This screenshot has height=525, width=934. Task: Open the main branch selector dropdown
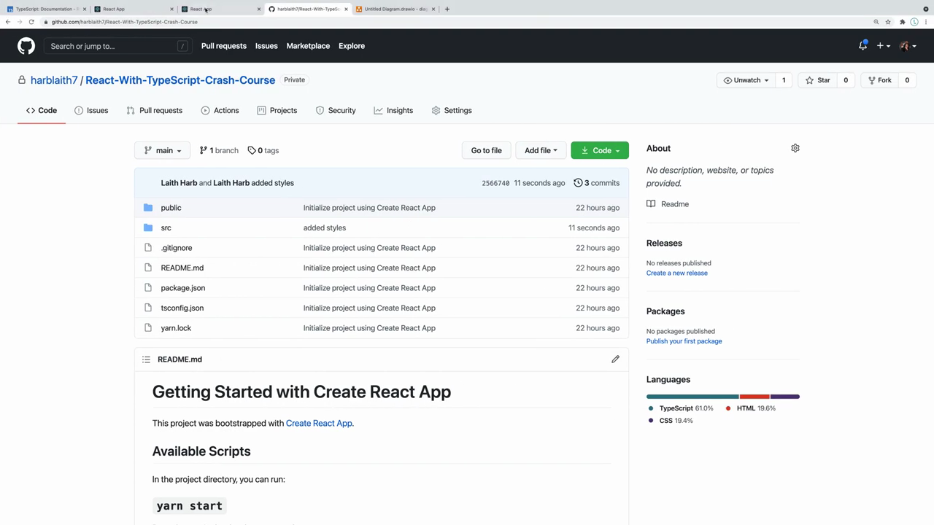(x=163, y=150)
